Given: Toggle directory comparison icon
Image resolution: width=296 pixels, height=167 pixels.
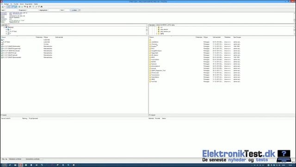Looking at the screenshot, I should [36, 6].
